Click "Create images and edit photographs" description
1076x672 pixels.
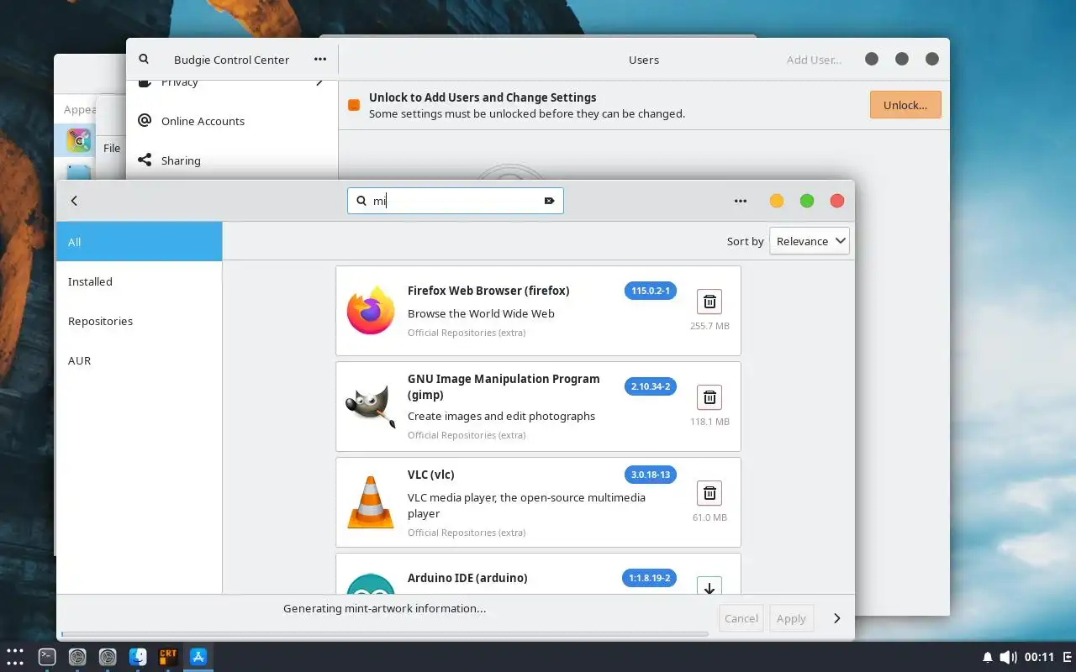pos(501,416)
